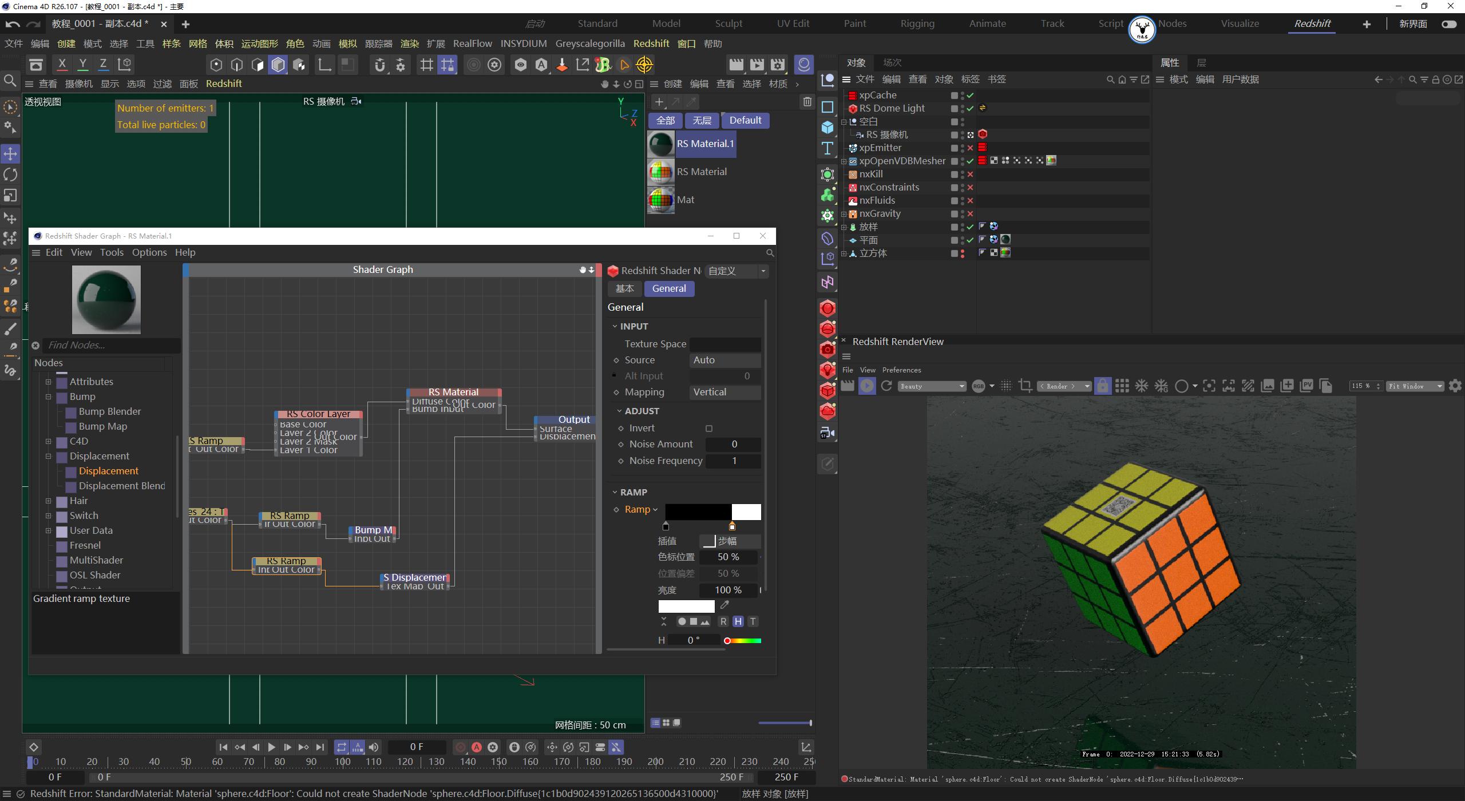Open the Mapping Vertical dropdown
1465x801 pixels.
[x=724, y=392]
